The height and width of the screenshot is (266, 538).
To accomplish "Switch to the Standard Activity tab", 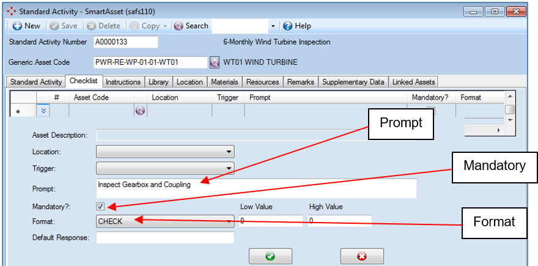I will click(35, 82).
